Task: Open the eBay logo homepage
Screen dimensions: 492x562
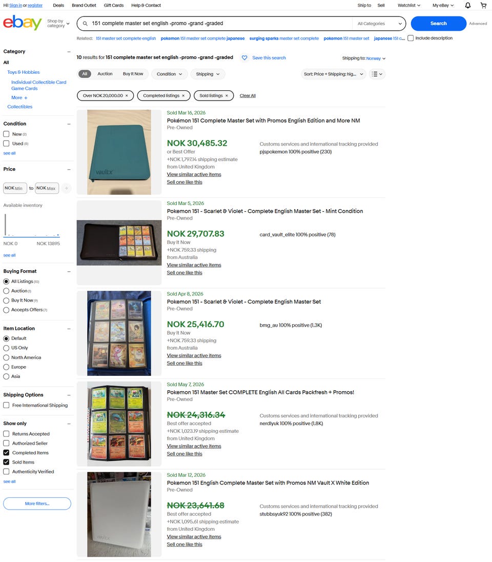Action: pyautogui.click(x=22, y=23)
